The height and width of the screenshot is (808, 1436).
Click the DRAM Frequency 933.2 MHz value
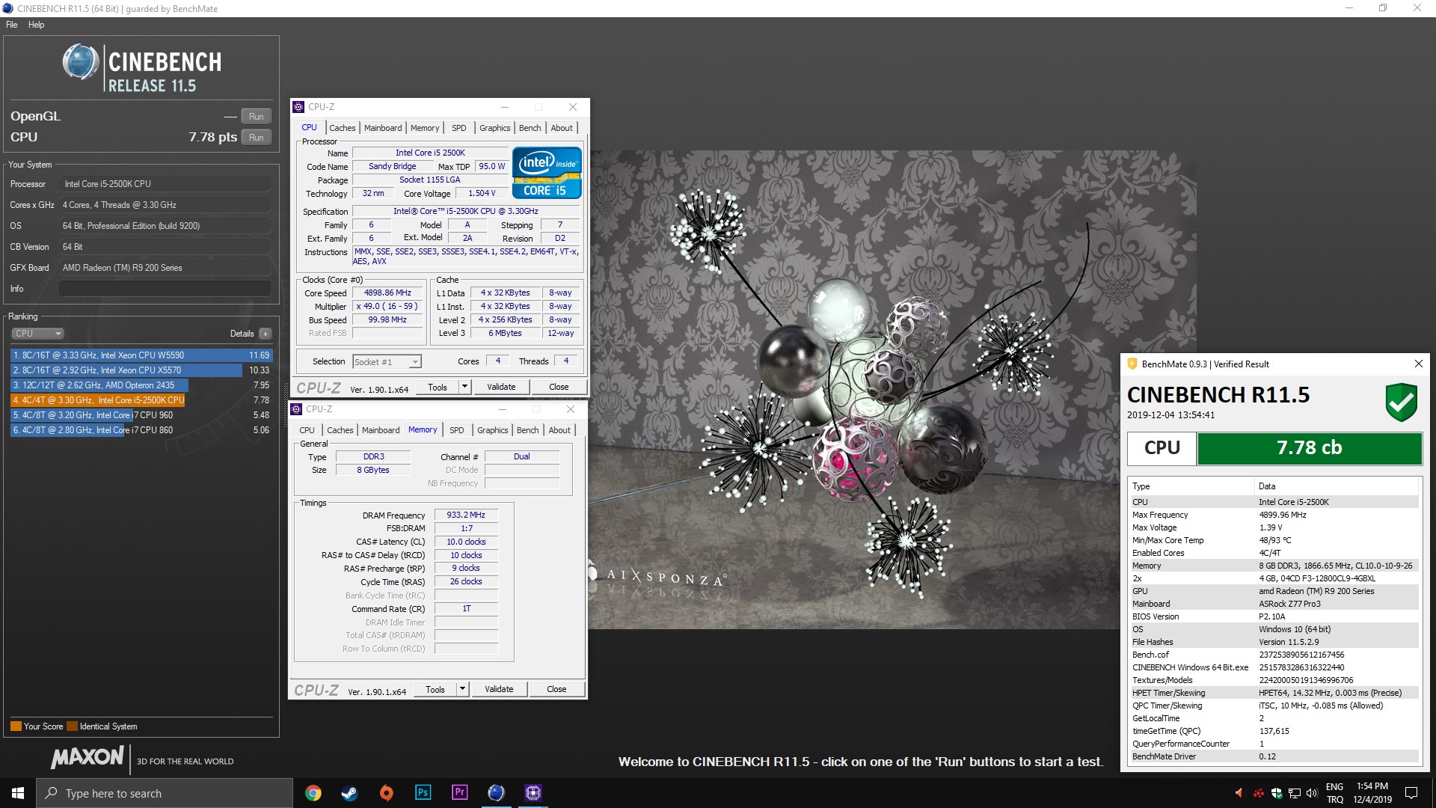click(466, 515)
